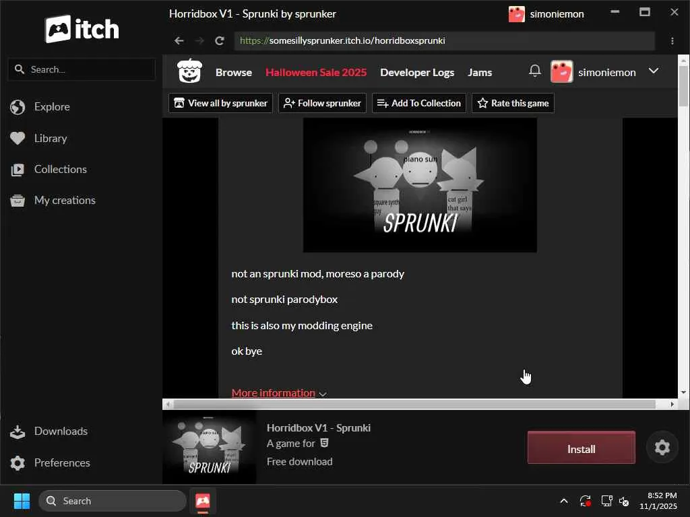
Task: Click the network display tray icon
Action: click(x=607, y=501)
